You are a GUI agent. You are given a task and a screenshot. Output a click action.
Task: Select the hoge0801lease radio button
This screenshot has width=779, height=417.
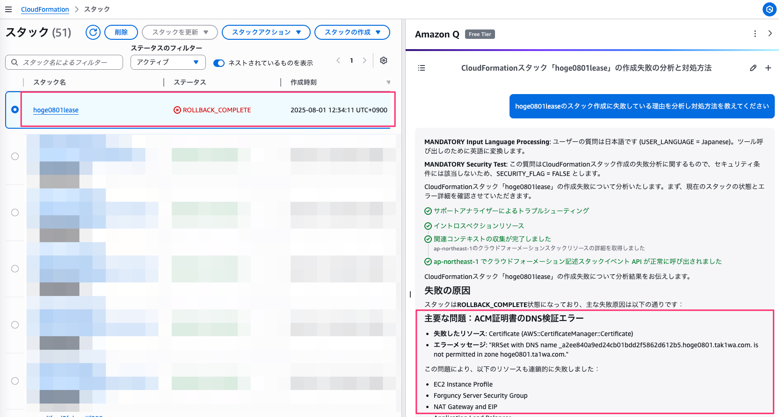(x=15, y=110)
